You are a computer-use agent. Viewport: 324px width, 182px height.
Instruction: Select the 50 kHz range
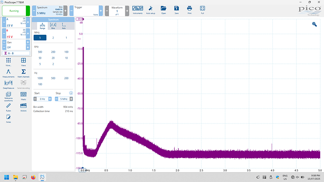tap(40, 58)
